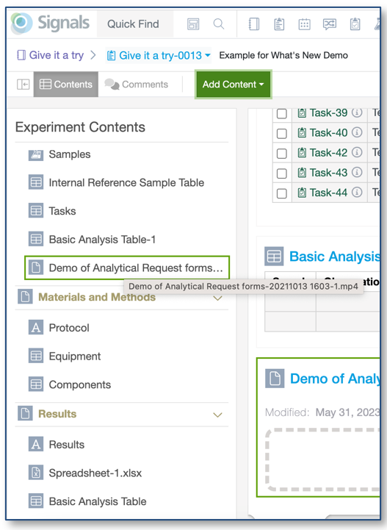
Task: Select Spreadsheet-1.xlsx in Experiment Contents
Action: (x=95, y=473)
